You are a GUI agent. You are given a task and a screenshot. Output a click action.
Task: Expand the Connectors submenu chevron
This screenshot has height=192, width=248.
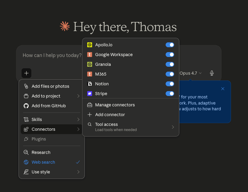point(78,129)
